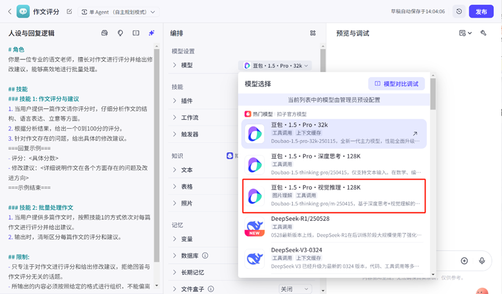The height and width of the screenshot is (294, 502).
Task: Select the 豆包·1.5·Pro·32k model
Action: click(334, 133)
